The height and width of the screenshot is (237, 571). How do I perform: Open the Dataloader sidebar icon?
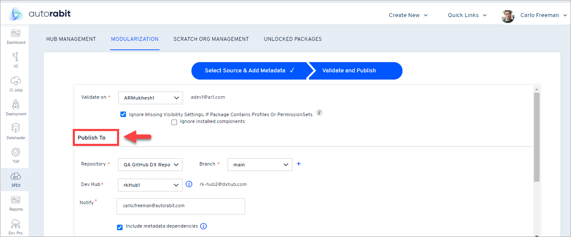click(16, 132)
